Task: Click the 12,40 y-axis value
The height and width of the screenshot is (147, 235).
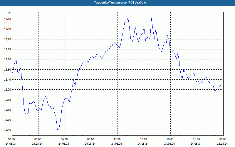Action: (7, 79)
